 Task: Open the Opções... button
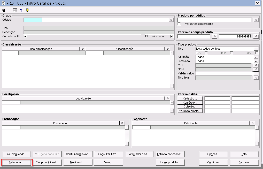click(213, 154)
